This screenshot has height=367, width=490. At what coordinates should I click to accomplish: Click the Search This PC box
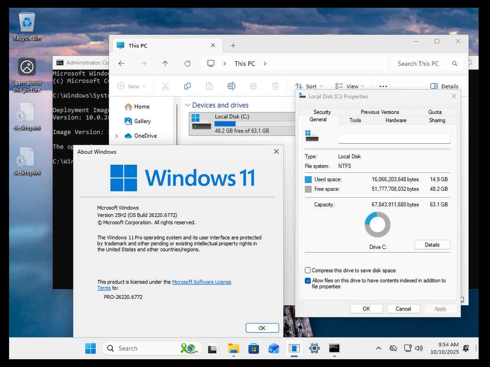click(427, 64)
